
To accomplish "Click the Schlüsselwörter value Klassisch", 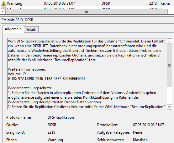I will [x=140, y=140].
